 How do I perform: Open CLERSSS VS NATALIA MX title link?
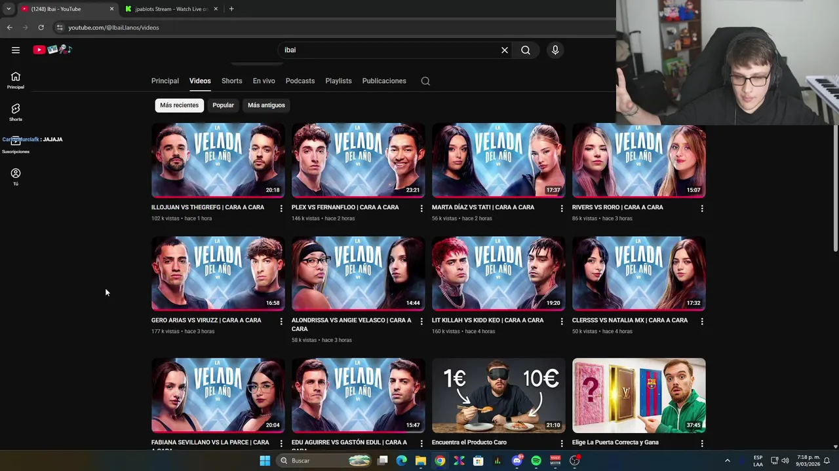pyautogui.click(x=630, y=321)
